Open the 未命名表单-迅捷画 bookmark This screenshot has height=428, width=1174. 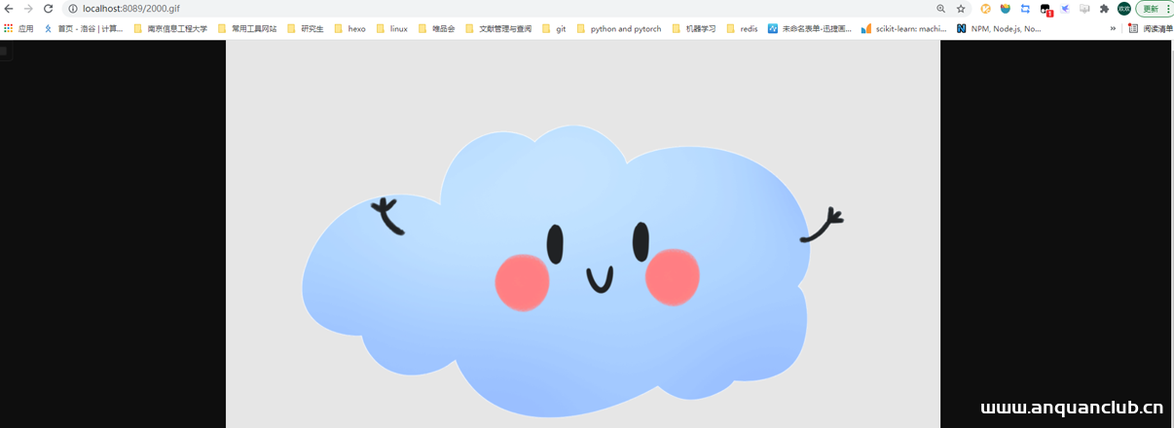[x=810, y=29]
